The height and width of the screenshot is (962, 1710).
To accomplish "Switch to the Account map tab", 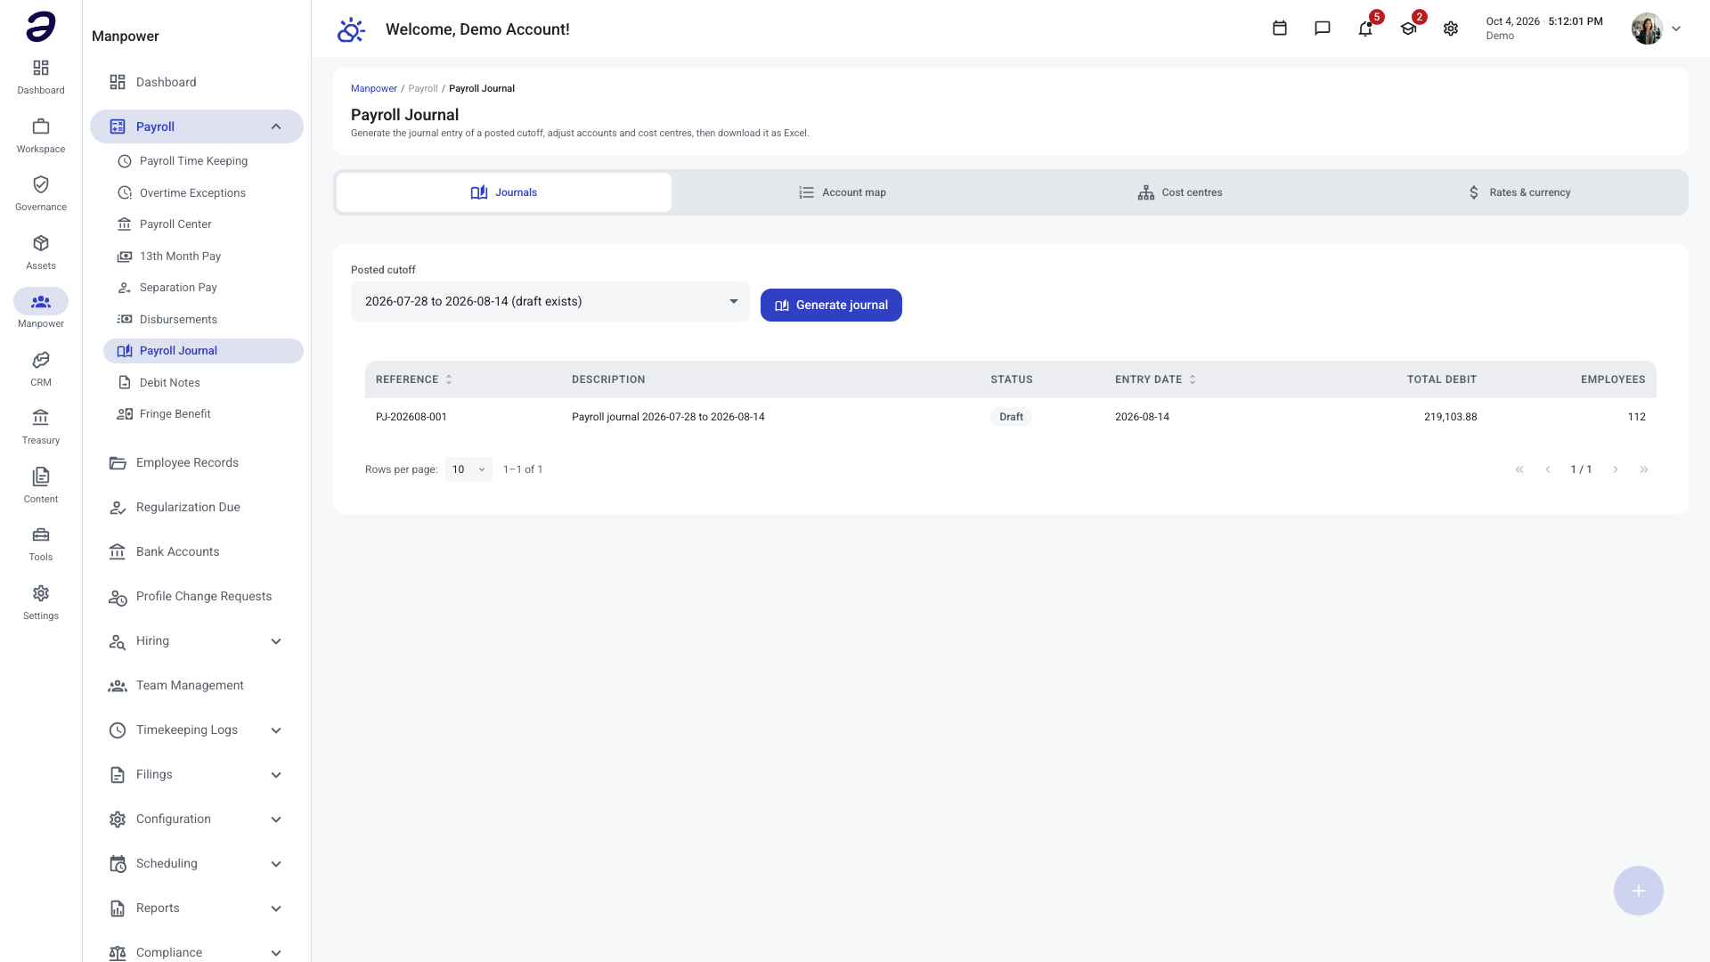I will point(842,192).
